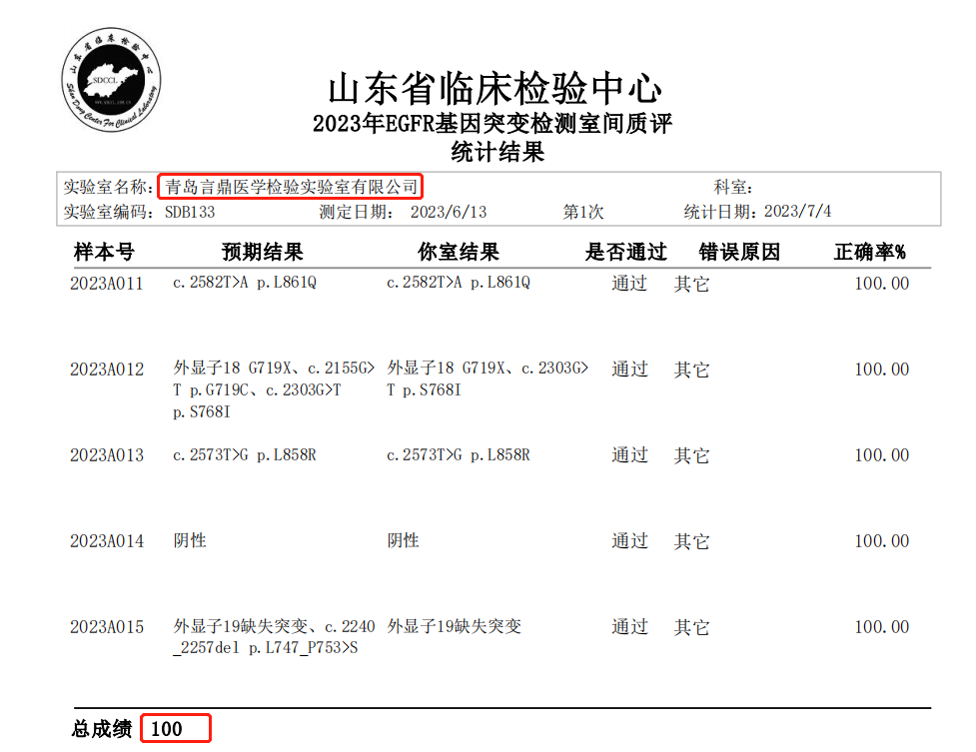Click the statistics date 2023/7/4
Screen dimensions: 976x752
[797, 212]
